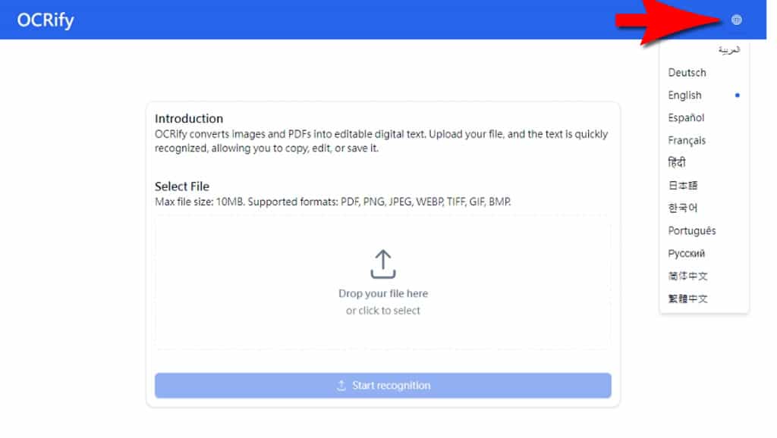Viewport: 777px width, 438px height.
Task: Click the Select File heading
Action: pyautogui.click(x=182, y=186)
